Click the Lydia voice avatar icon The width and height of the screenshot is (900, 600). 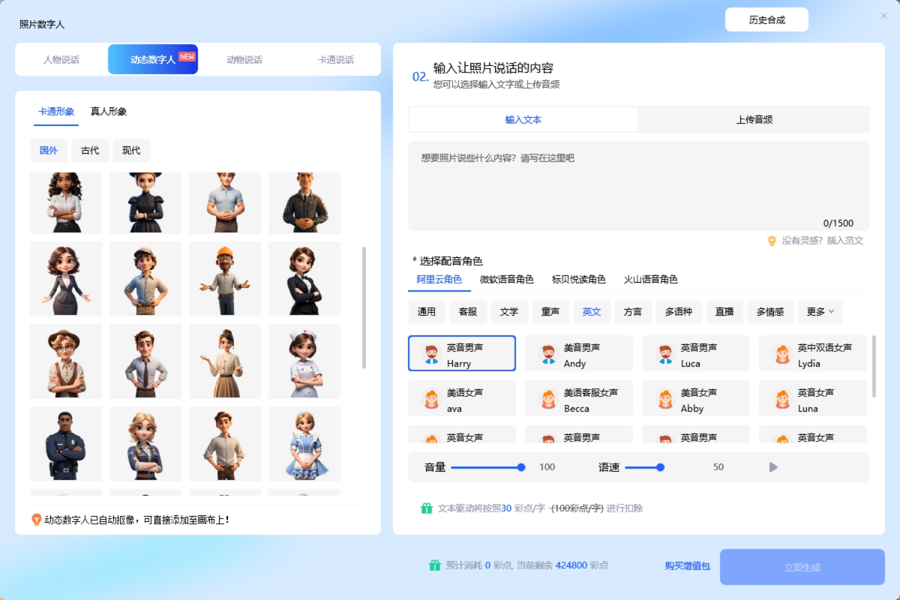(x=782, y=354)
